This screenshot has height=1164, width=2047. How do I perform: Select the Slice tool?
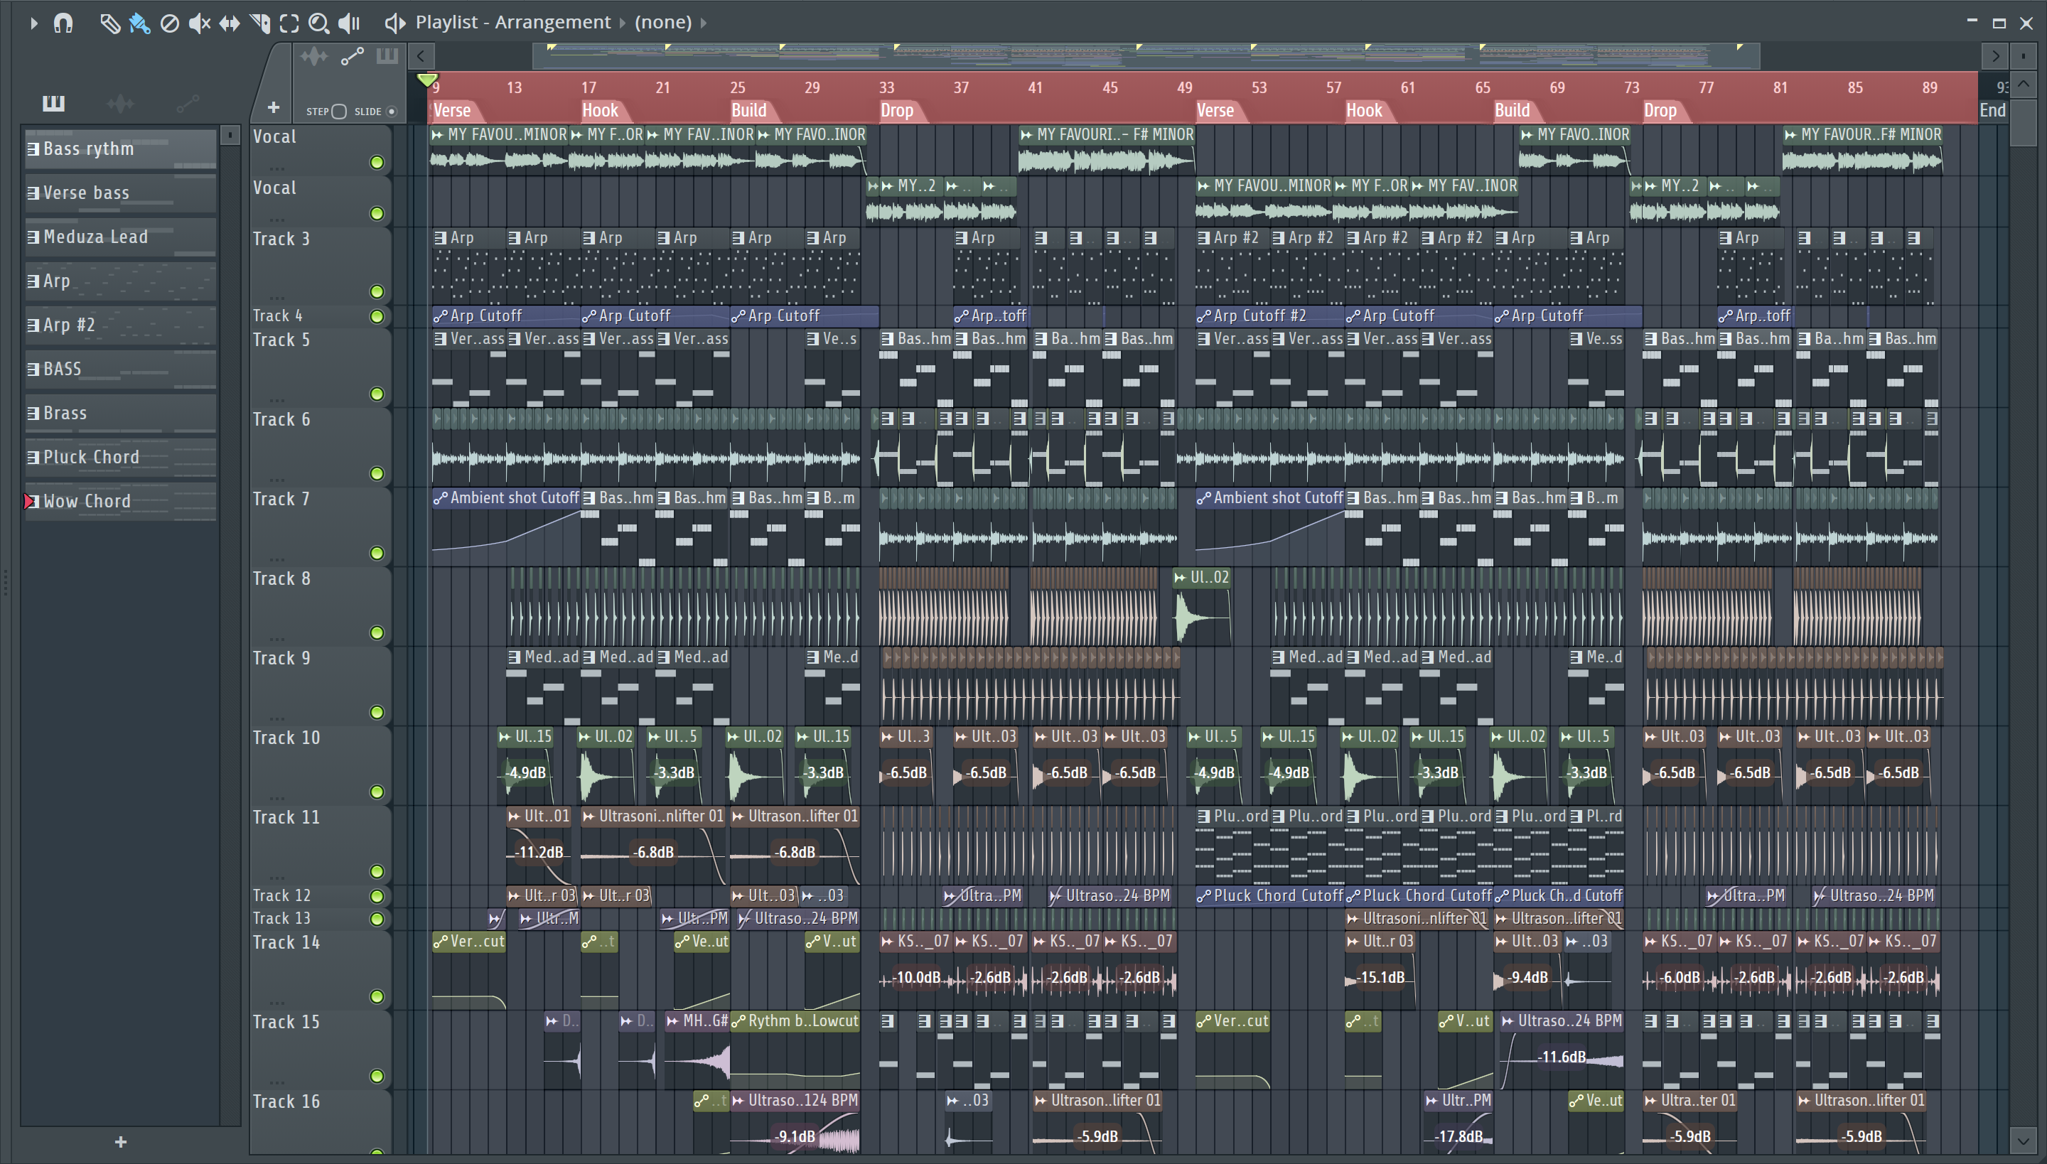[260, 23]
